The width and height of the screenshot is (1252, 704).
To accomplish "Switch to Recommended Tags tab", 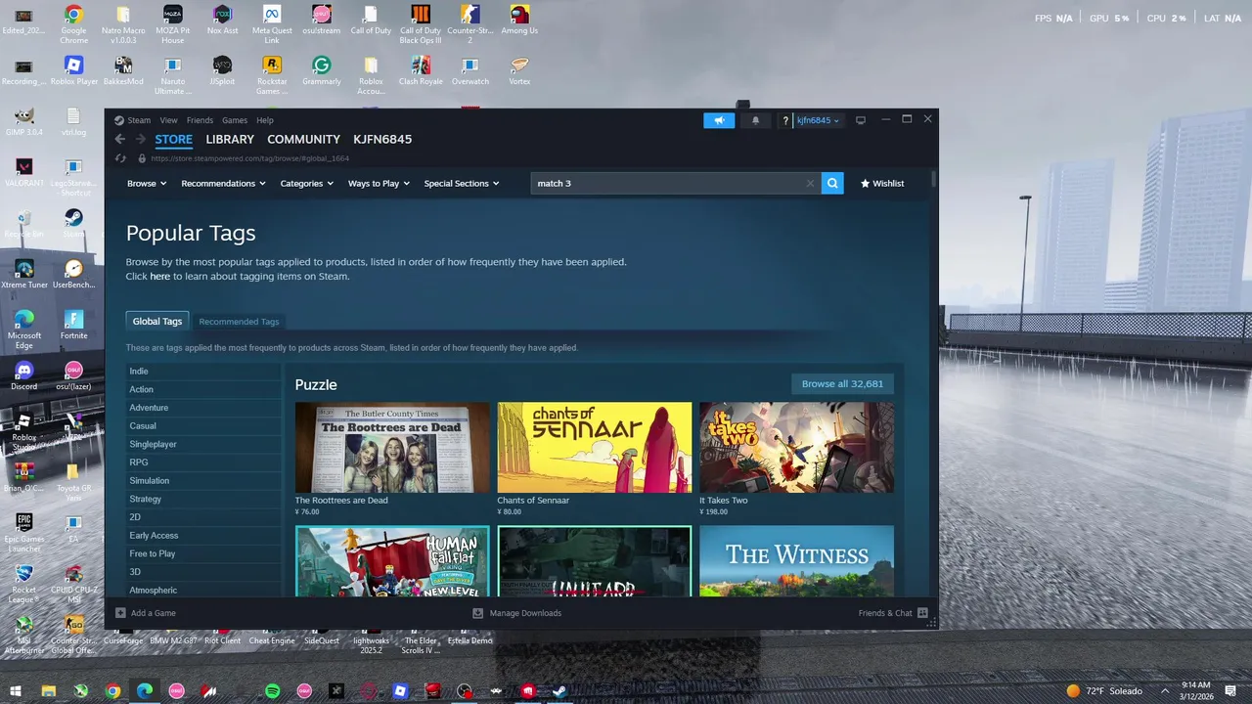I will [239, 321].
